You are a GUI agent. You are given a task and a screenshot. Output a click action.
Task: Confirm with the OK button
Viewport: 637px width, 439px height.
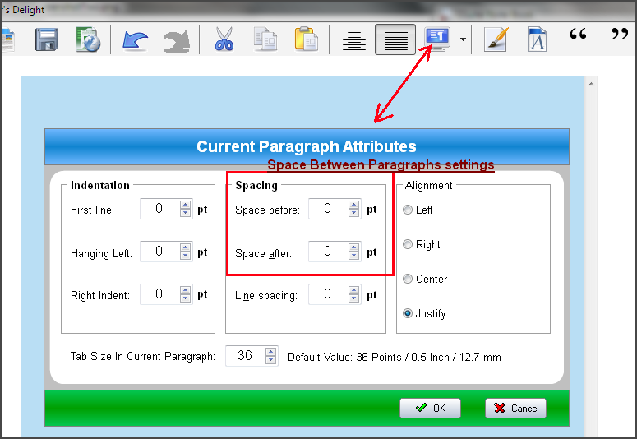[430, 408]
